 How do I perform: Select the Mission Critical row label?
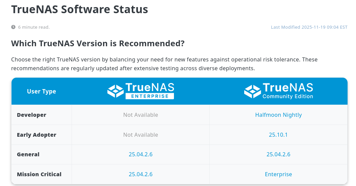point(39,174)
